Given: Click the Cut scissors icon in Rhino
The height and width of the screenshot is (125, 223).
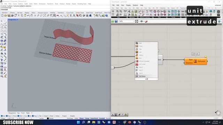Looking at the screenshot, I should [19, 15].
